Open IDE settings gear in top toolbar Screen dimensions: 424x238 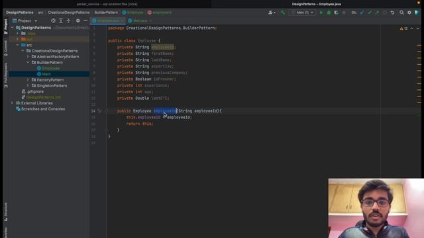409,13
